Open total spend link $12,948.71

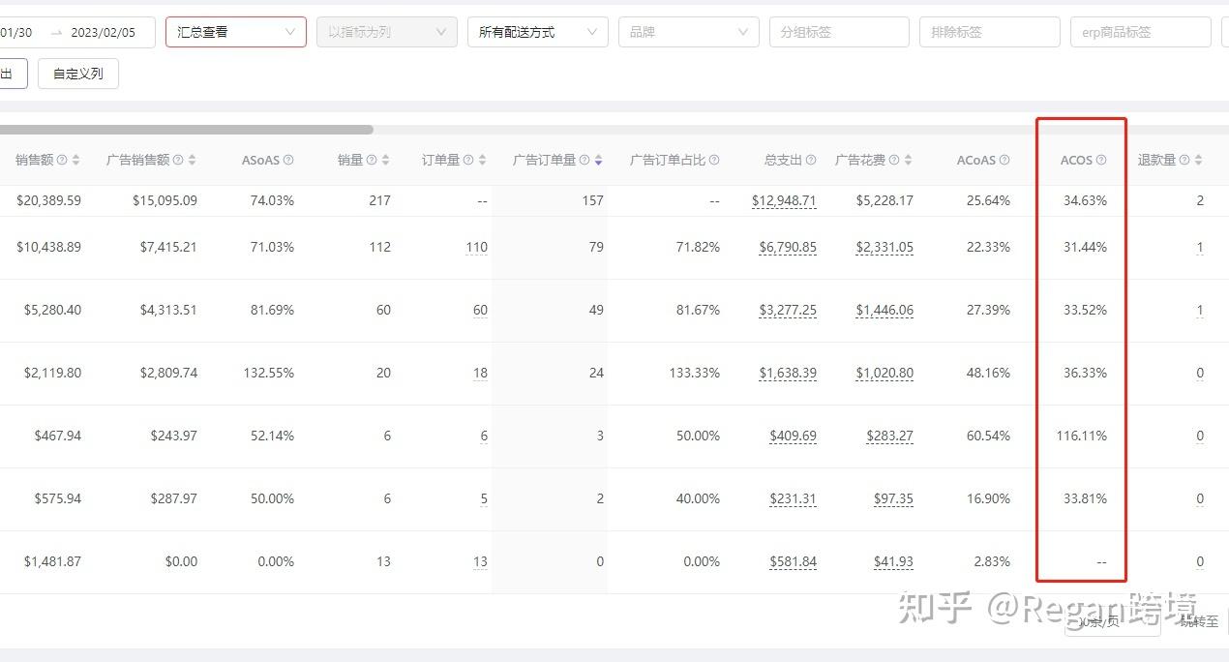coord(784,201)
